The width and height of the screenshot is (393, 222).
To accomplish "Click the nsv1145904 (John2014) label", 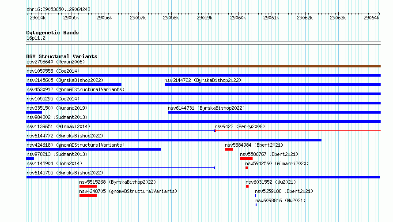I will (x=54, y=163).
